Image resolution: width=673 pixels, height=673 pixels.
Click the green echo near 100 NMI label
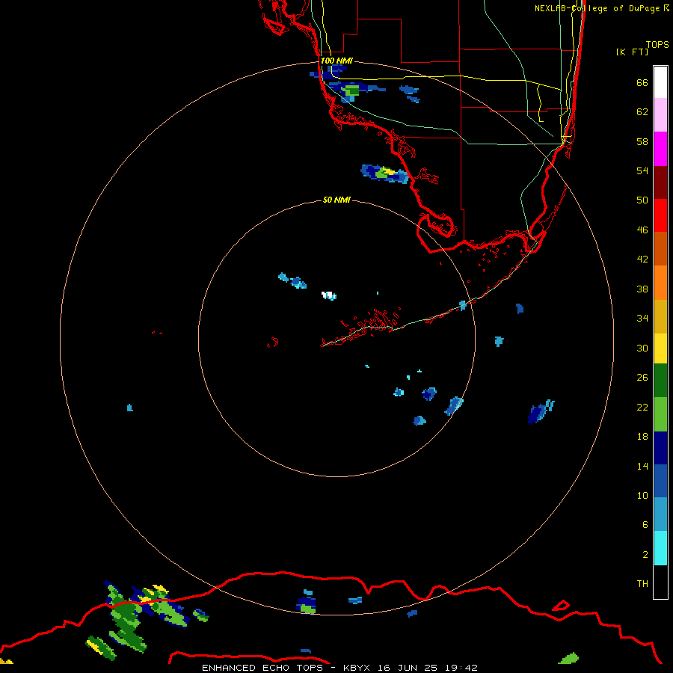click(x=352, y=90)
